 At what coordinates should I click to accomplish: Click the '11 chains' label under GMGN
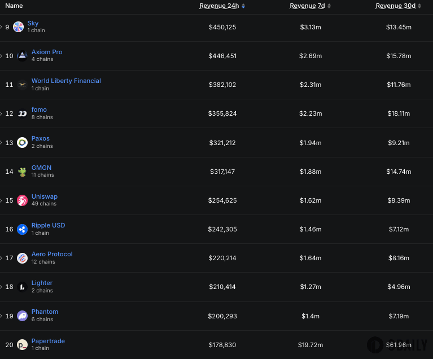point(42,175)
